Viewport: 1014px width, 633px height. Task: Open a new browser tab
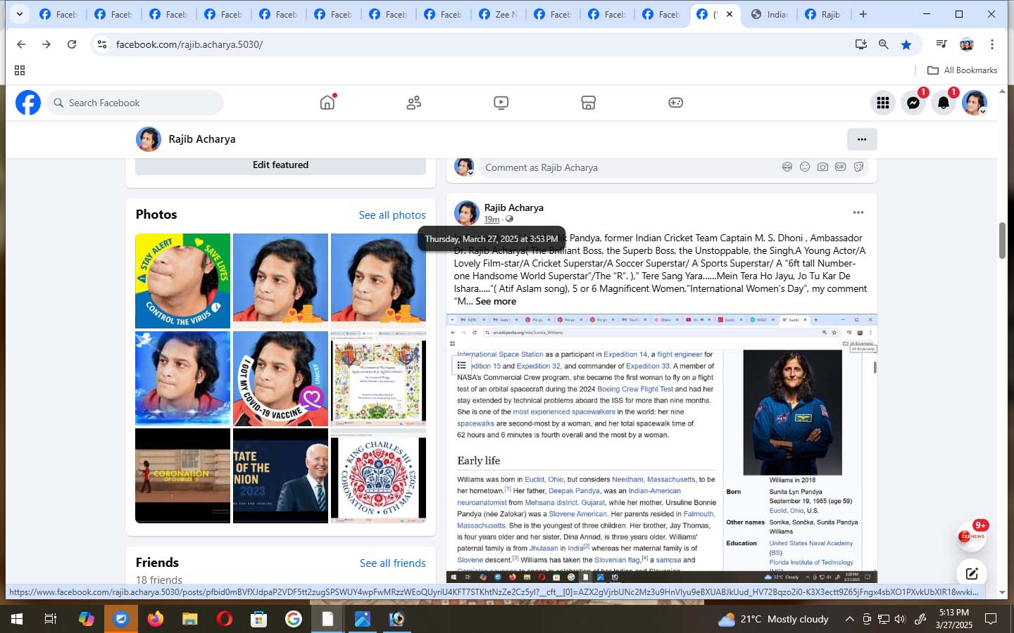(863, 14)
